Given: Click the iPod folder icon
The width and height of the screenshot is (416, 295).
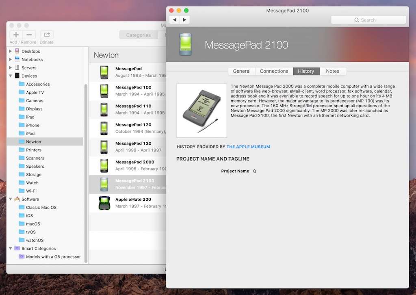Looking at the screenshot, I should (22, 133).
